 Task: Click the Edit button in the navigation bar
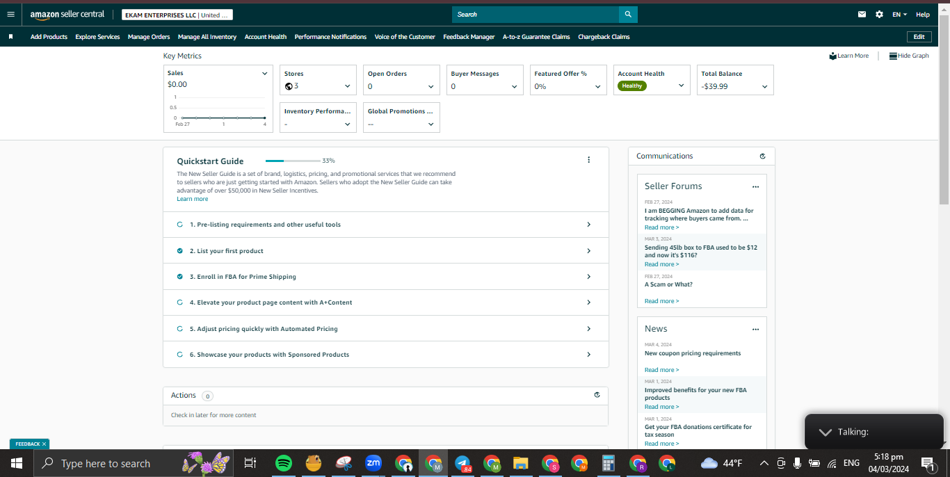(919, 37)
